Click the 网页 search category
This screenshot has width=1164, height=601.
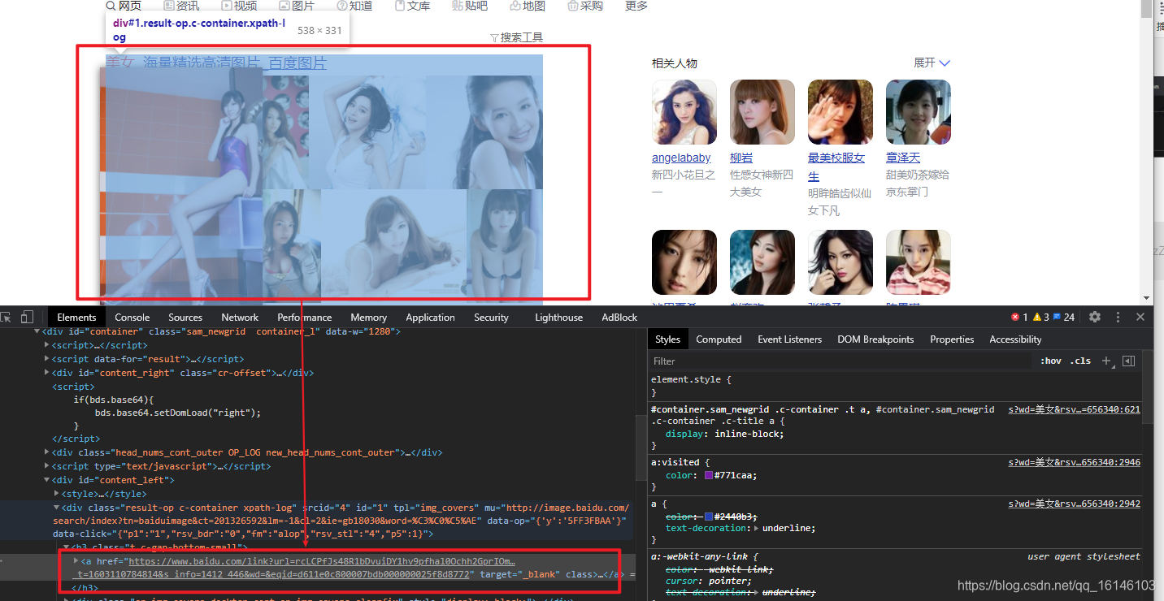124,6
